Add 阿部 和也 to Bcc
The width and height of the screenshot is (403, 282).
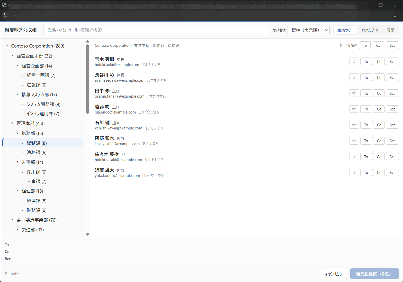point(392,141)
